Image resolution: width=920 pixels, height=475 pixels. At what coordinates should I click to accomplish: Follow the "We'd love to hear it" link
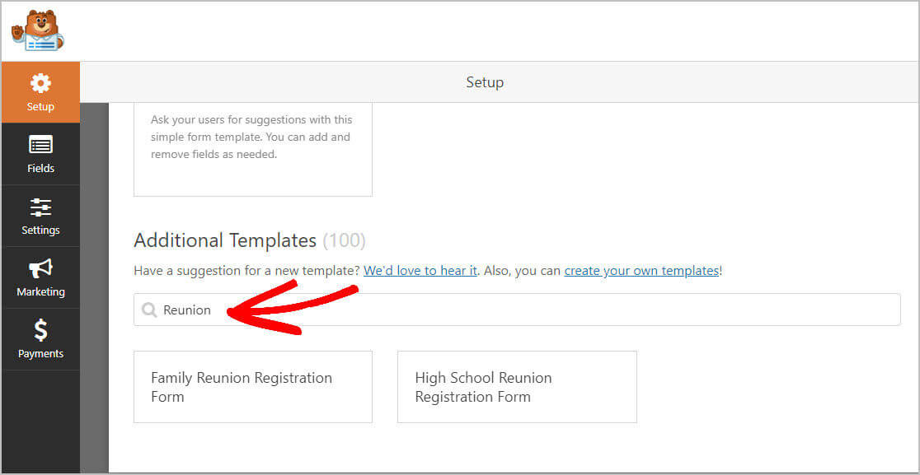pyautogui.click(x=420, y=271)
